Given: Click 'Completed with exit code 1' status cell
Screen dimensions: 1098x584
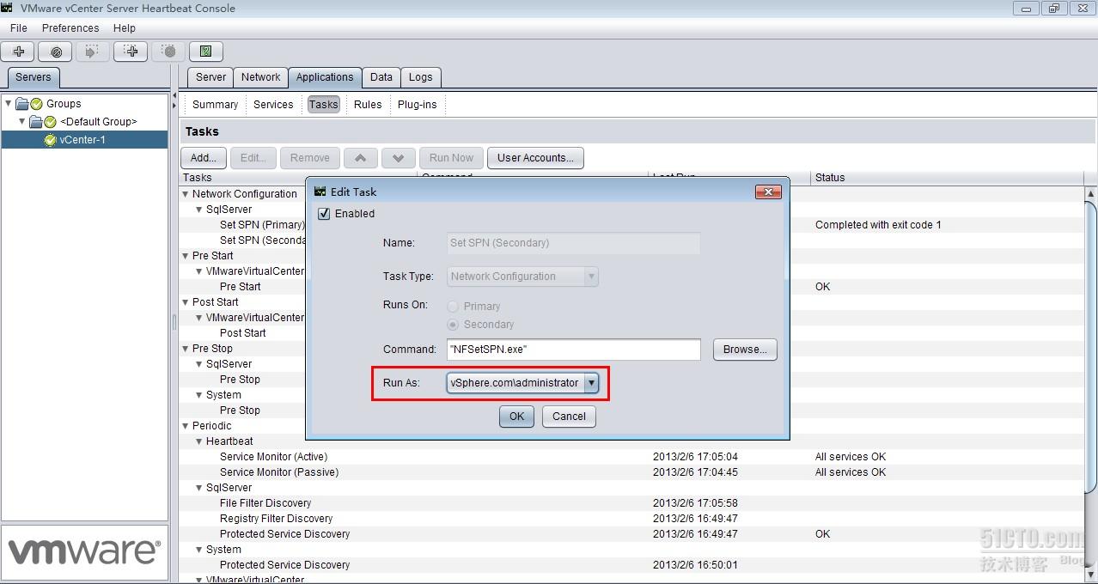Looking at the screenshot, I should [878, 225].
